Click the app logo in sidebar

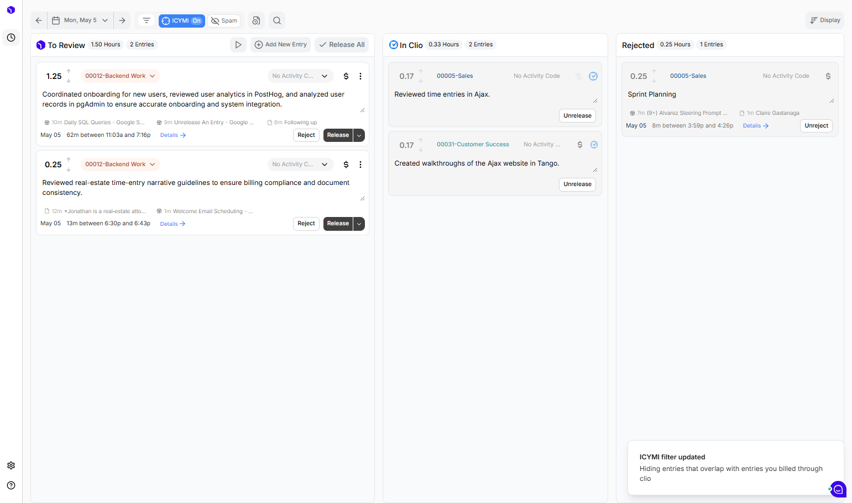[x=11, y=10]
